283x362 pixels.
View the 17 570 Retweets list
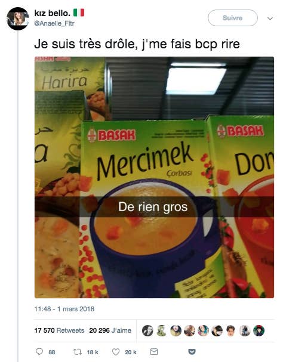point(59,330)
